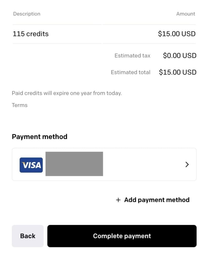Select the Add payment method text
The width and height of the screenshot is (207, 259).
pos(157,200)
